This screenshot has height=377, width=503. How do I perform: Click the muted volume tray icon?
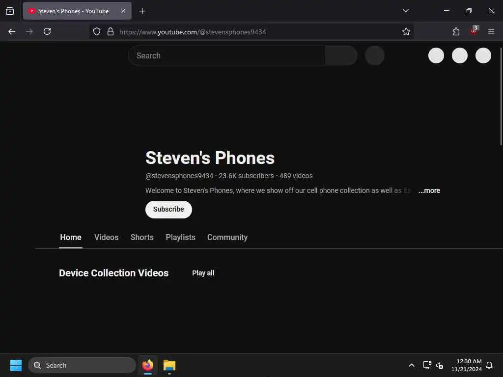tap(440, 365)
